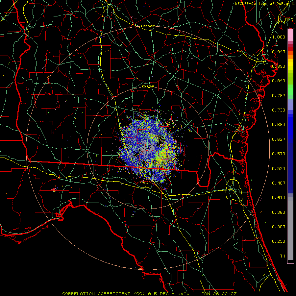
Task: Click the radar site at the echo center
Action: point(148,147)
